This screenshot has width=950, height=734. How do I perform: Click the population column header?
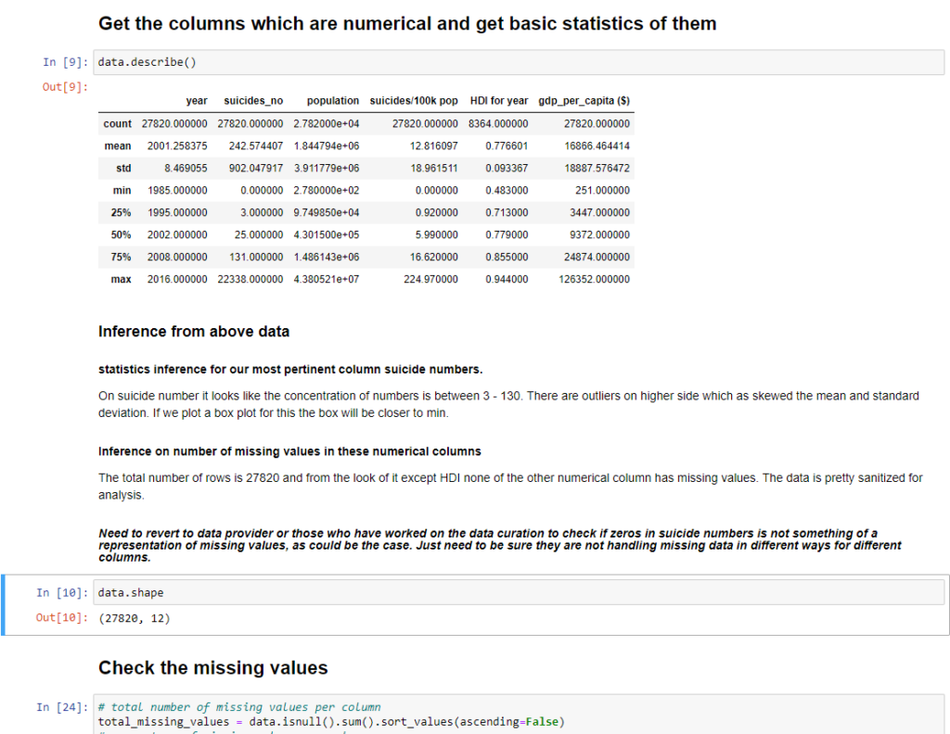(332, 100)
